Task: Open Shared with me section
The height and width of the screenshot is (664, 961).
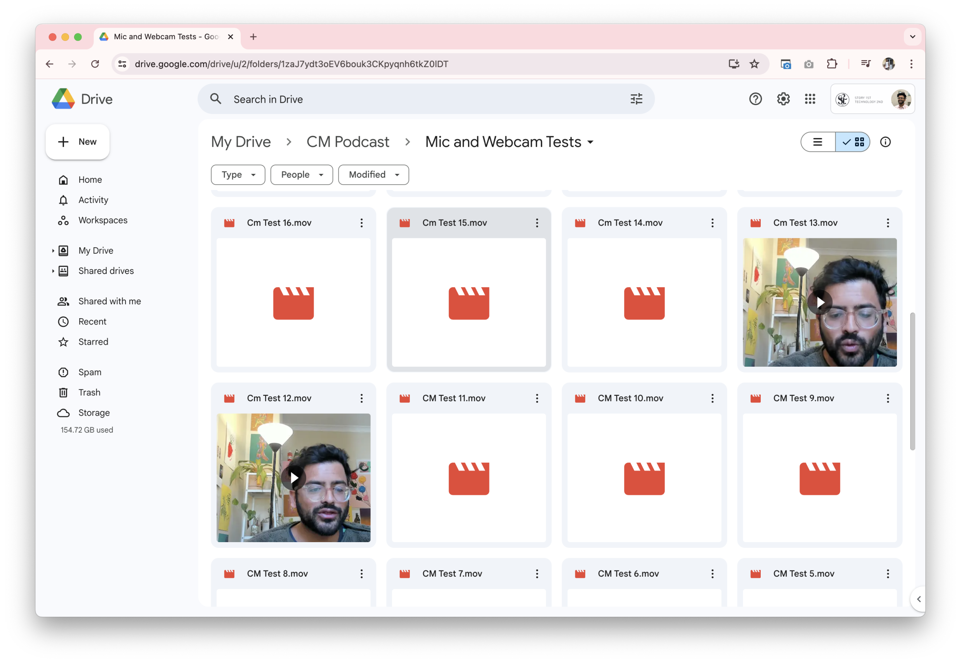Action: pyautogui.click(x=109, y=301)
